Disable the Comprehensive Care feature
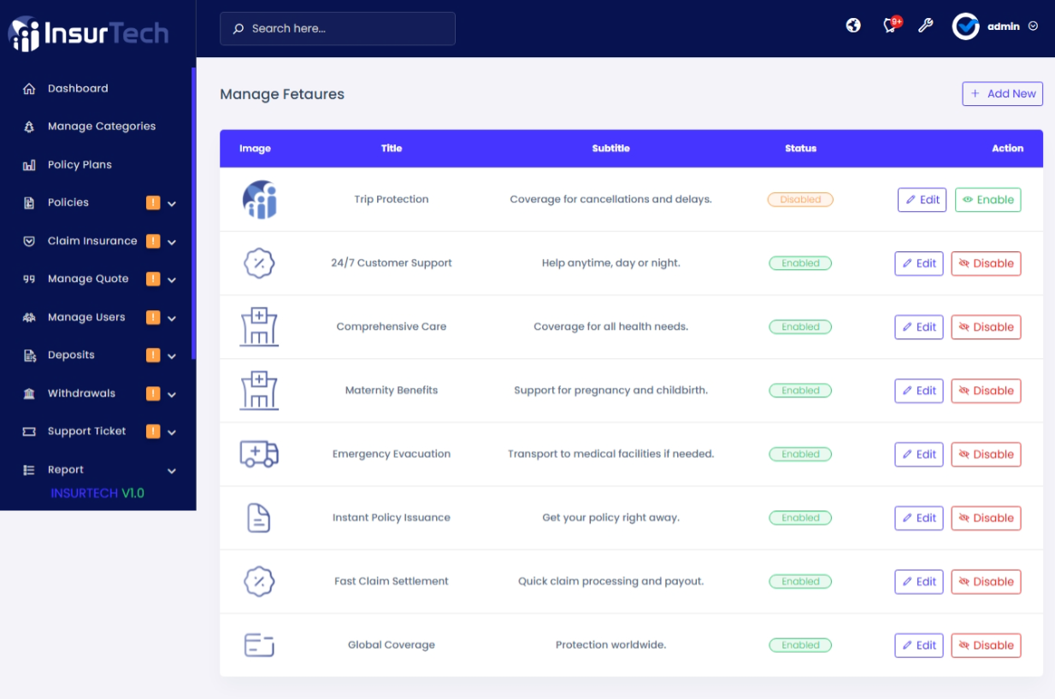This screenshot has height=699, width=1055. click(x=986, y=327)
